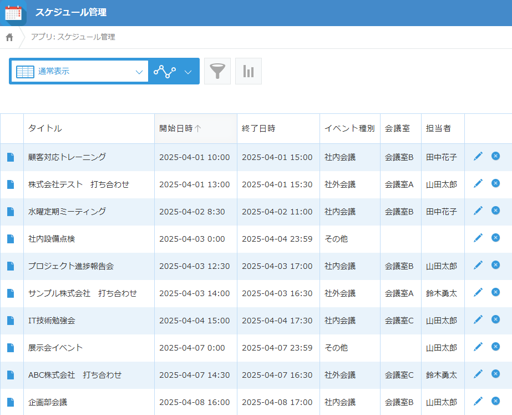Click the home icon in breadcrumb

tap(9, 37)
